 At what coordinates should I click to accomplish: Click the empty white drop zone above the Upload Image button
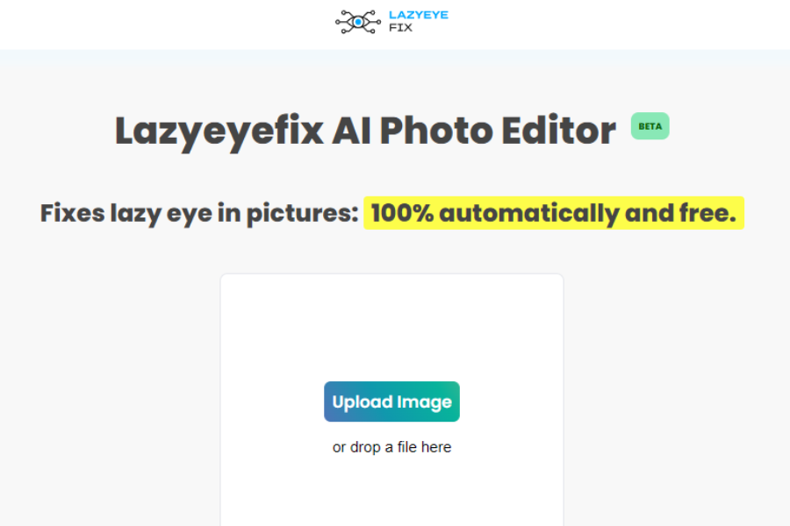[391, 327]
